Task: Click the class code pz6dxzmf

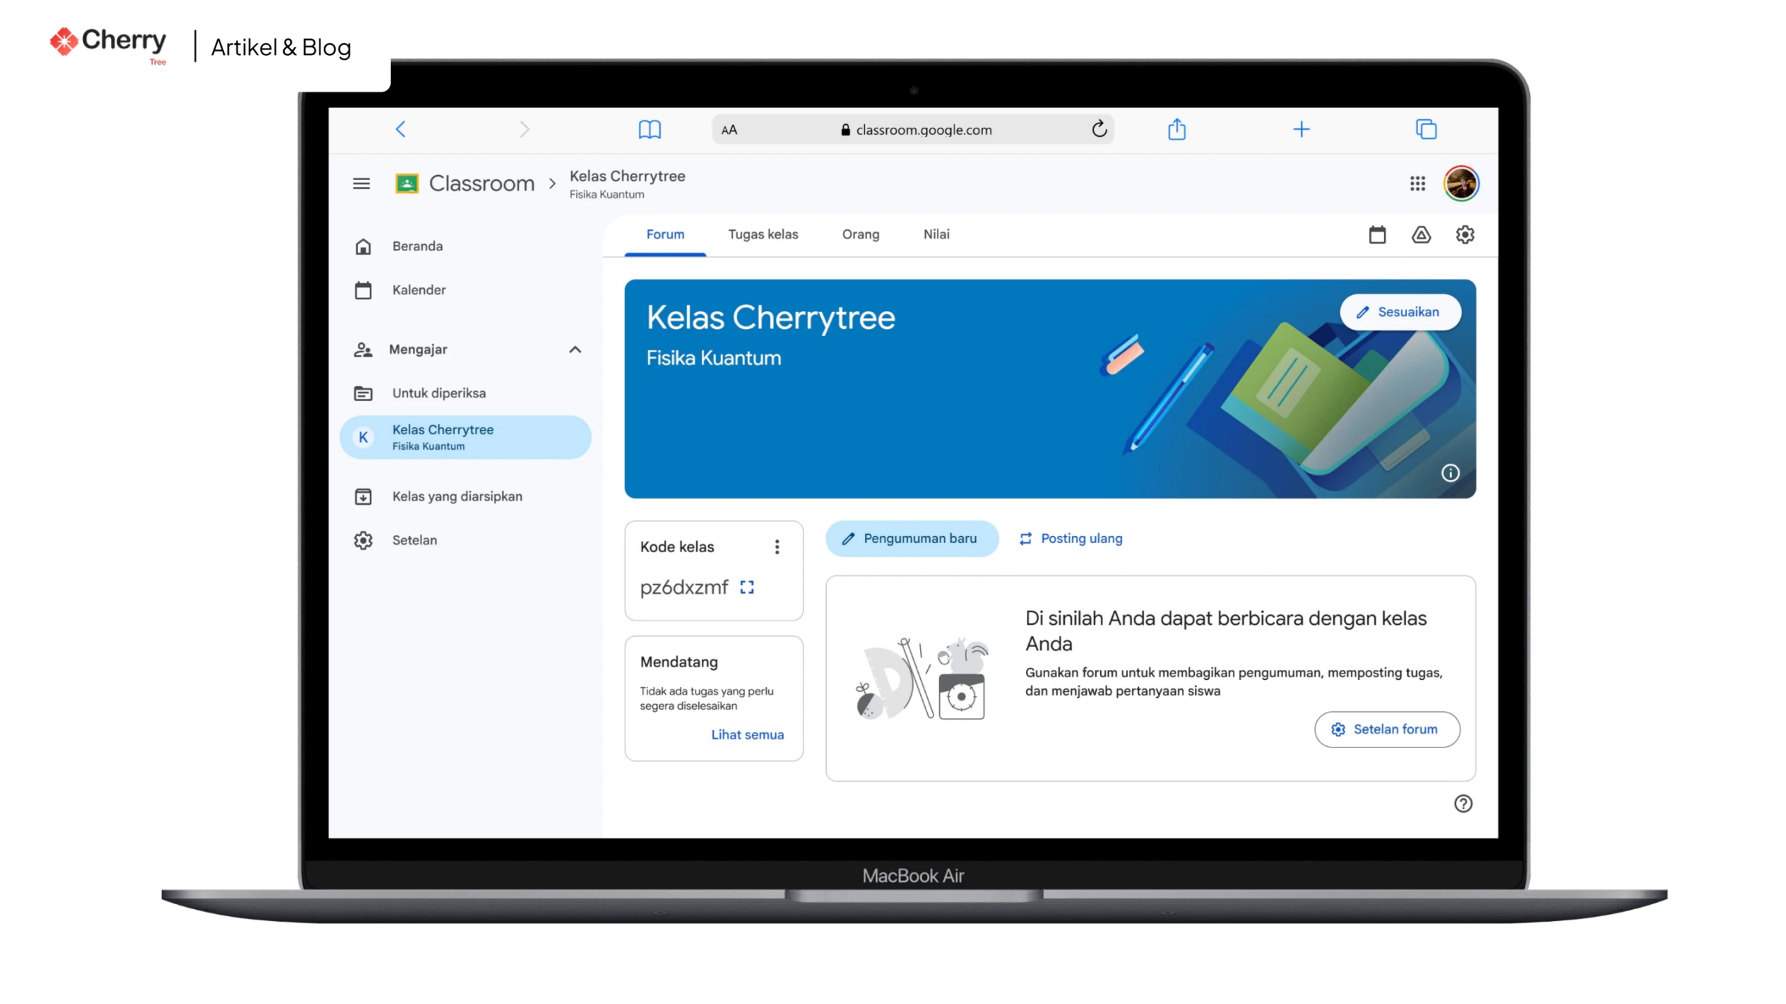Action: pos(684,587)
